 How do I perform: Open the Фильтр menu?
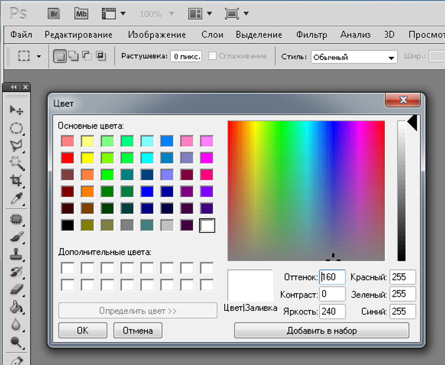[x=311, y=34]
